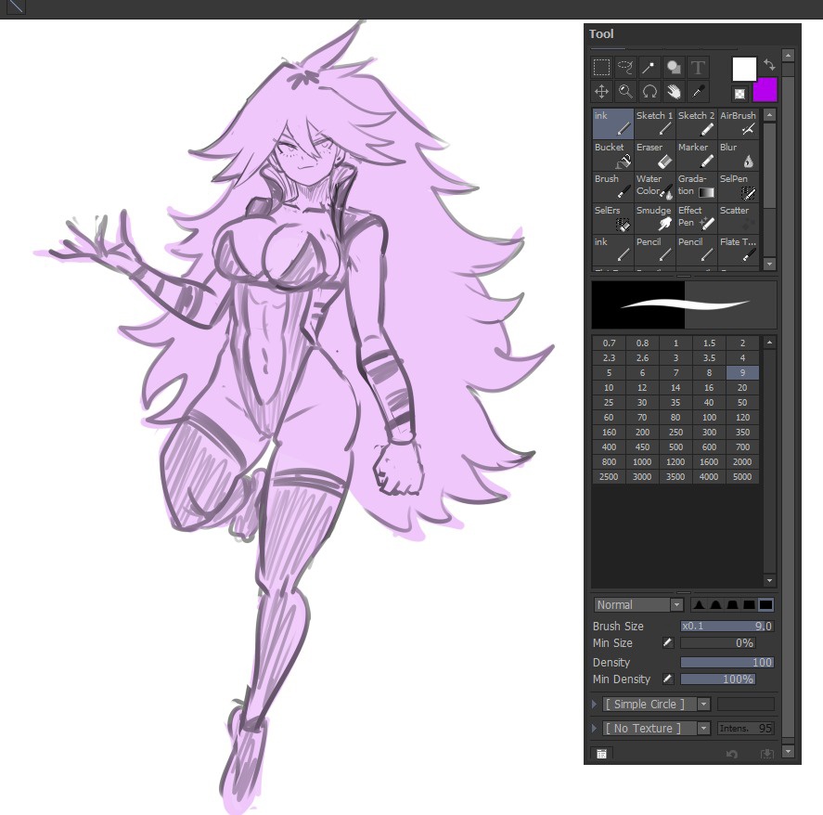Select the Marker tool

[x=697, y=155]
